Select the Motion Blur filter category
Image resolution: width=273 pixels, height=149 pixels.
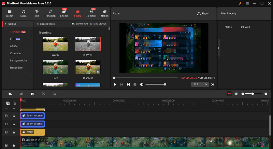pos(16,68)
